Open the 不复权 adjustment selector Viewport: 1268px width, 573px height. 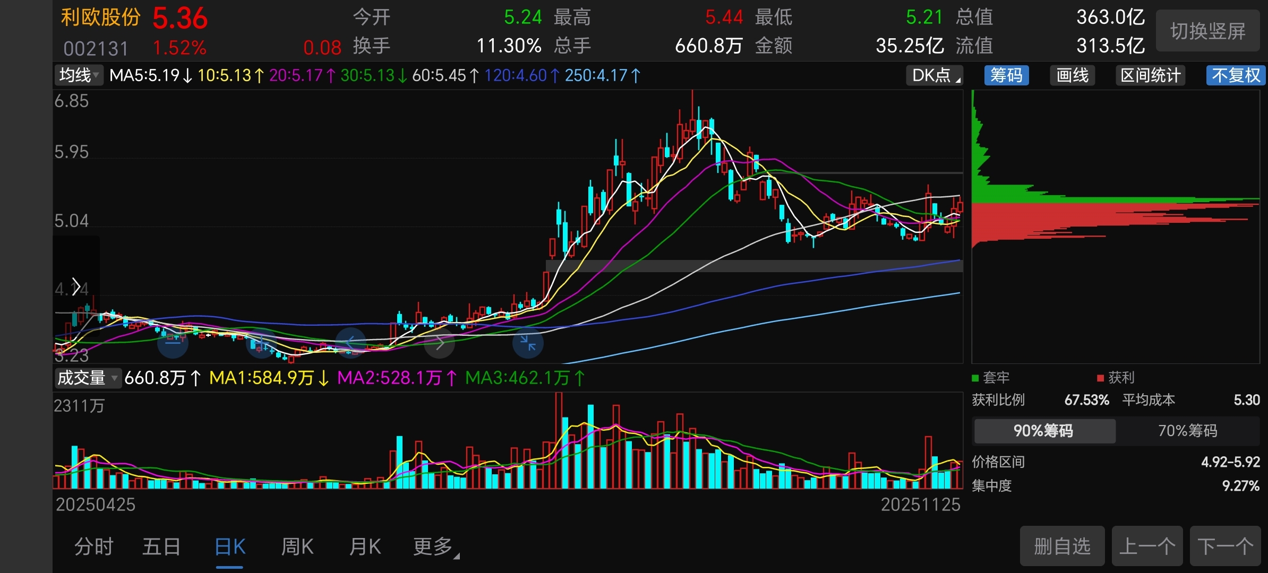[x=1236, y=75]
